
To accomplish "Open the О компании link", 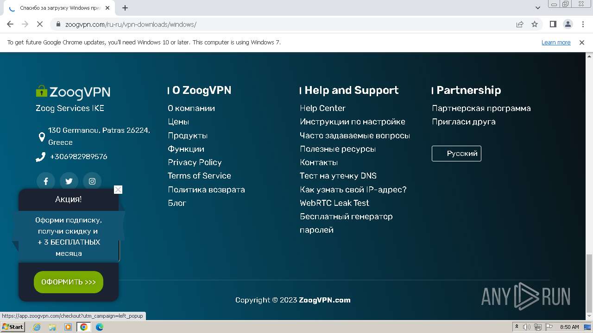I will coord(191,108).
